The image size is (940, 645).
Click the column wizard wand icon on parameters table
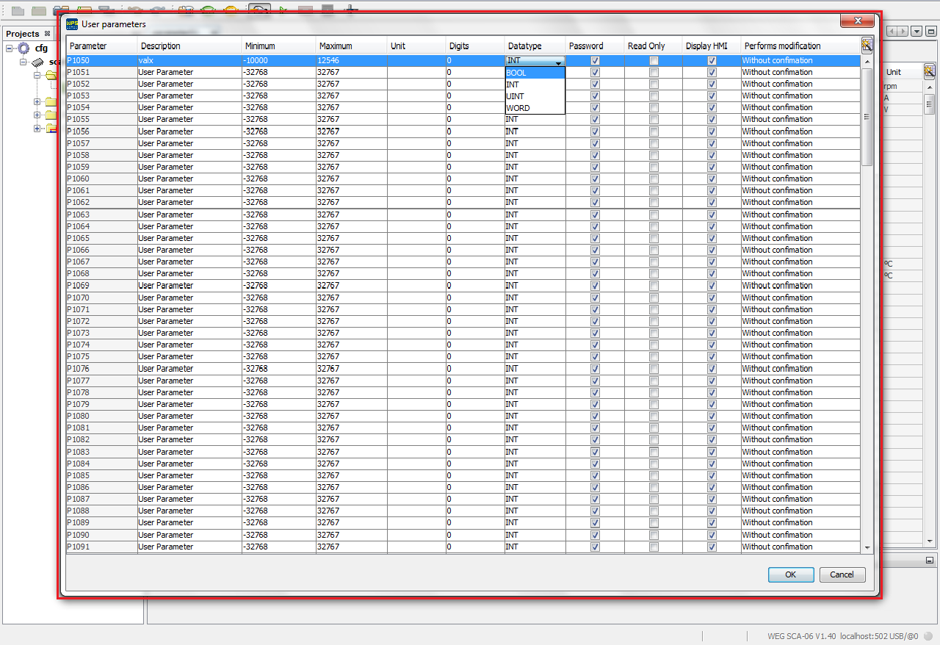(867, 46)
